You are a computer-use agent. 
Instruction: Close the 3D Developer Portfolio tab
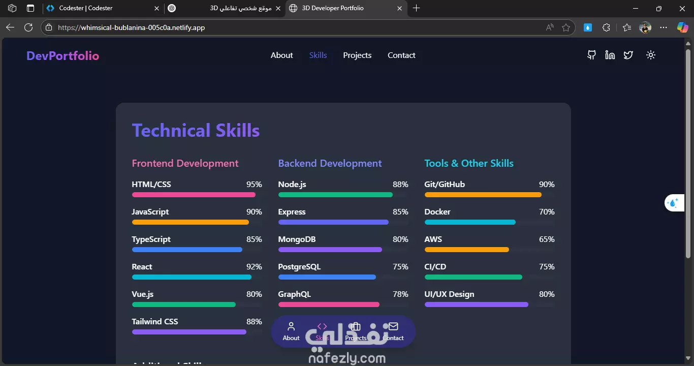(x=400, y=8)
